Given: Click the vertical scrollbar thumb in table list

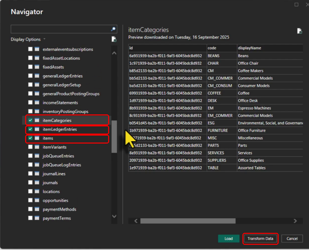Looking at the screenshot, I should click(x=114, y=136).
